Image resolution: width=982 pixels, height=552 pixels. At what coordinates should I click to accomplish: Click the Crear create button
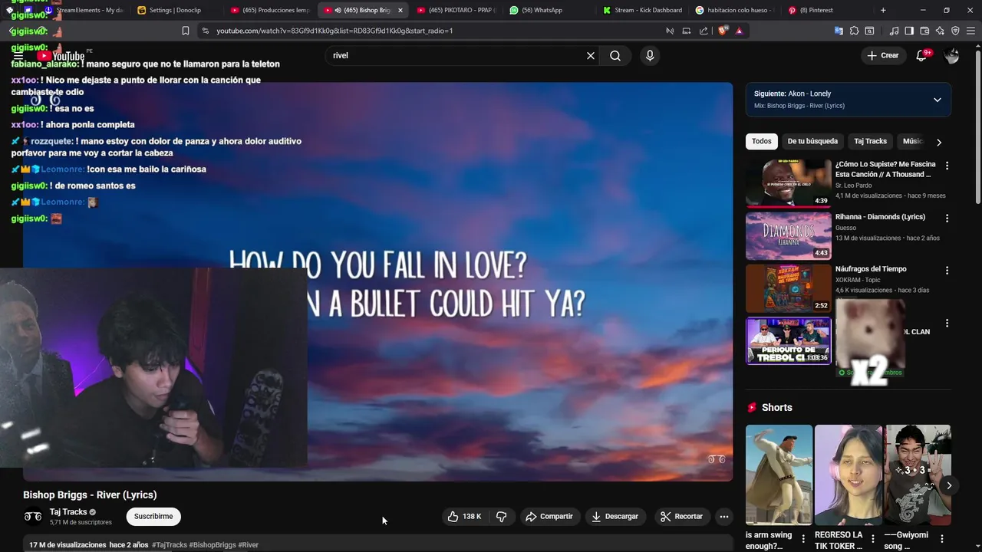click(883, 55)
